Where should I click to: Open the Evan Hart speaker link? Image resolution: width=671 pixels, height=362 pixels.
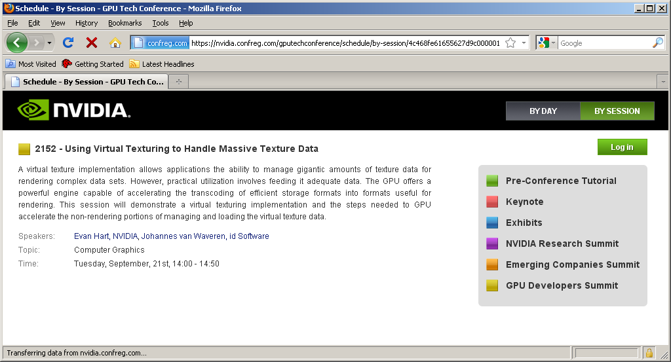coord(91,236)
